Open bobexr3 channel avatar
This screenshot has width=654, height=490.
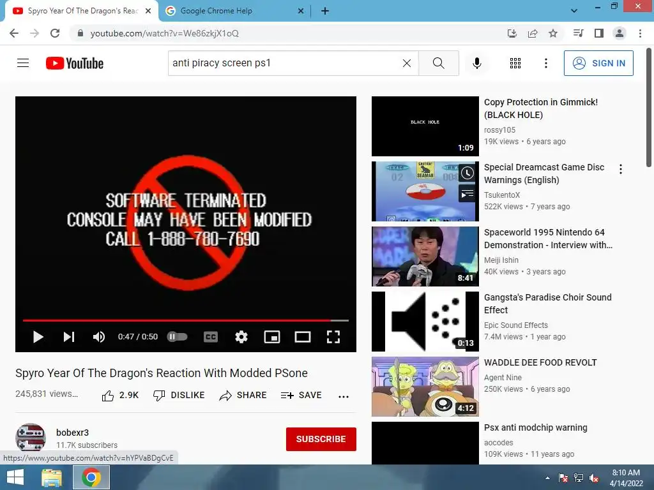click(x=31, y=438)
